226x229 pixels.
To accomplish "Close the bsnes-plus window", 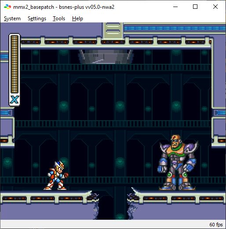I will pos(215,7).
